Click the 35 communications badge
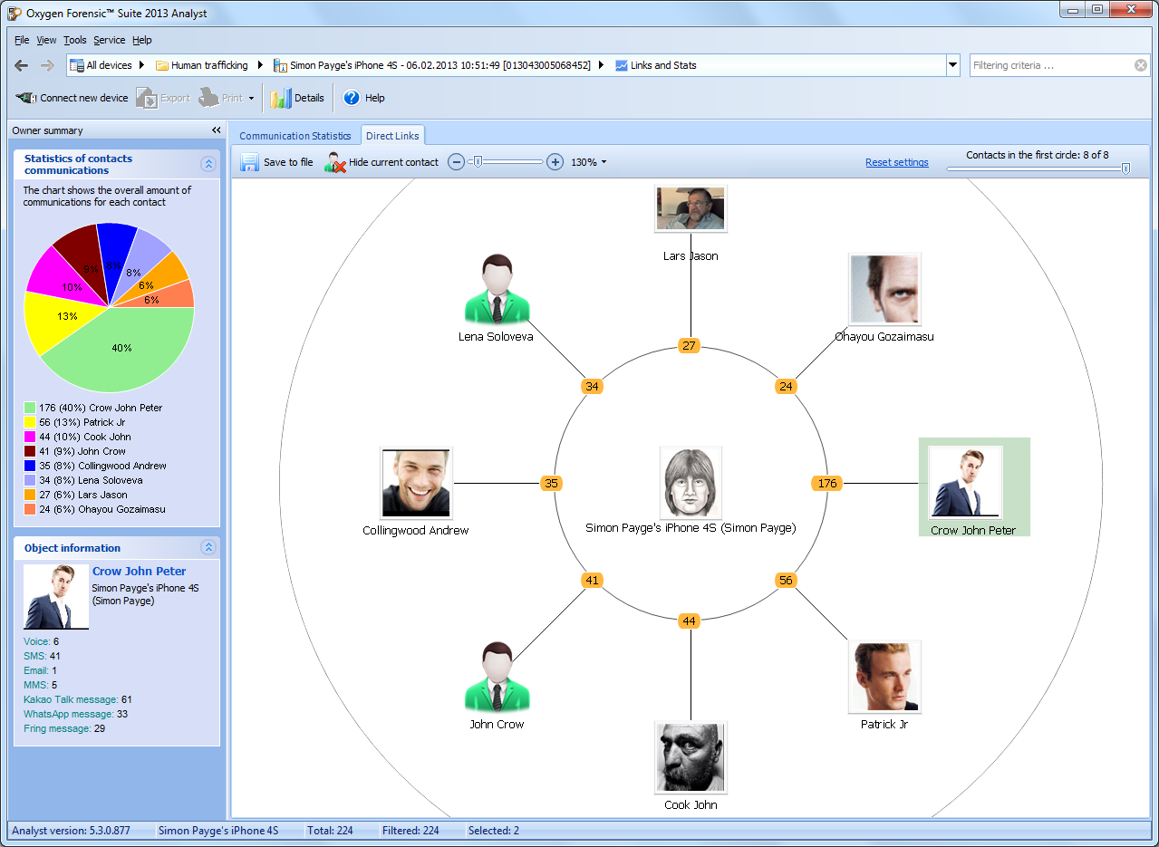Image resolution: width=1159 pixels, height=847 pixels. [551, 483]
